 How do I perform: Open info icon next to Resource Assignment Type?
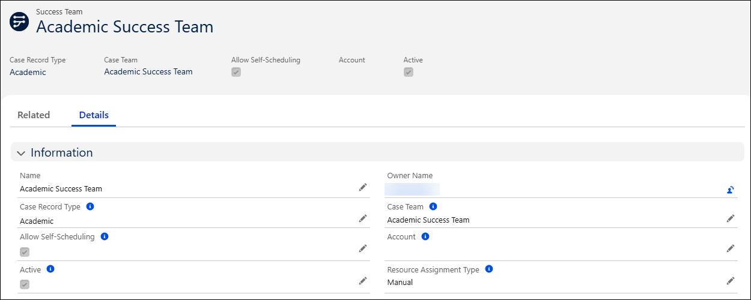489,269
